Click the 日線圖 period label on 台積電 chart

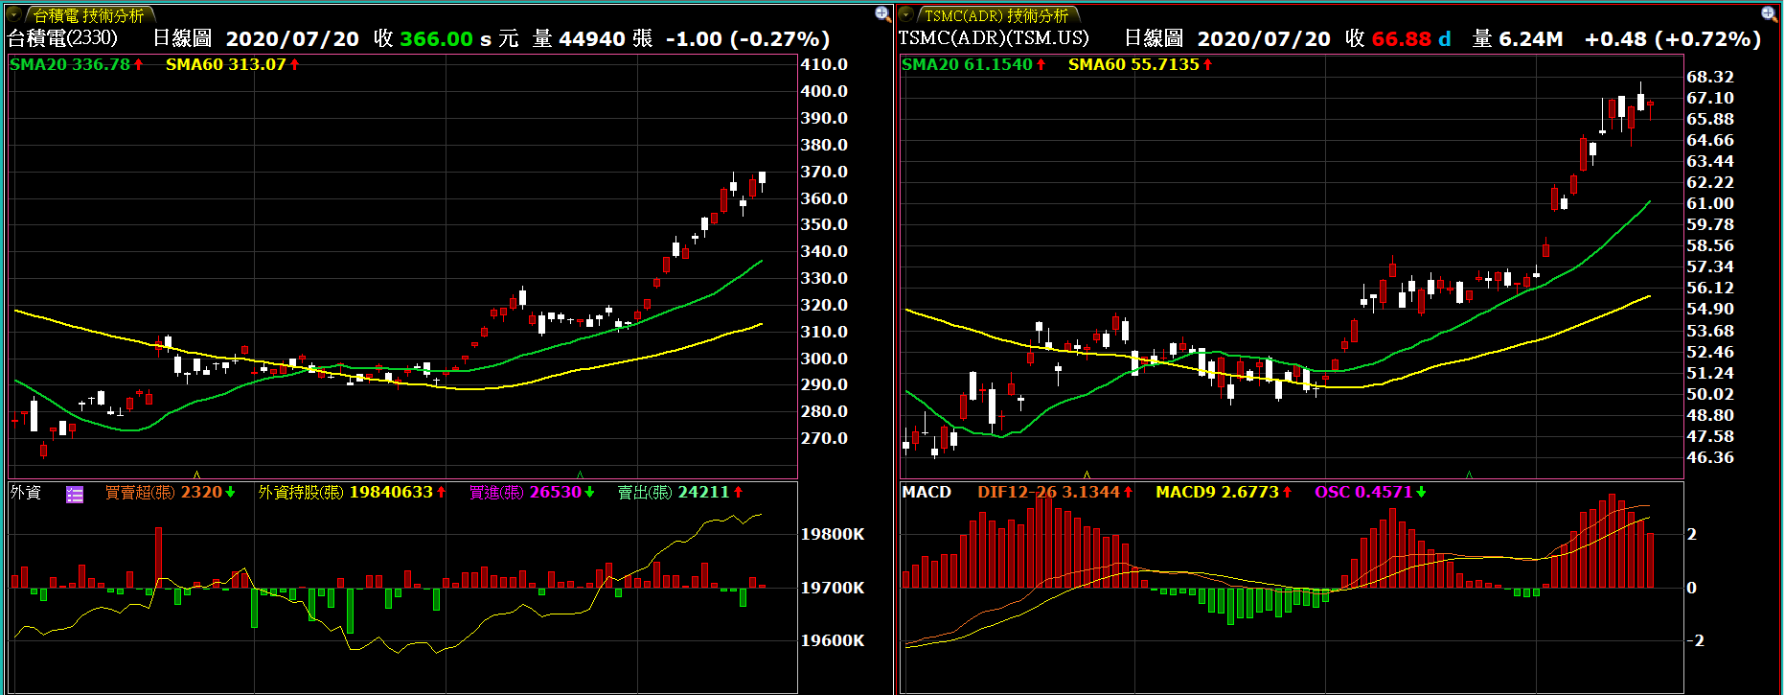point(182,38)
